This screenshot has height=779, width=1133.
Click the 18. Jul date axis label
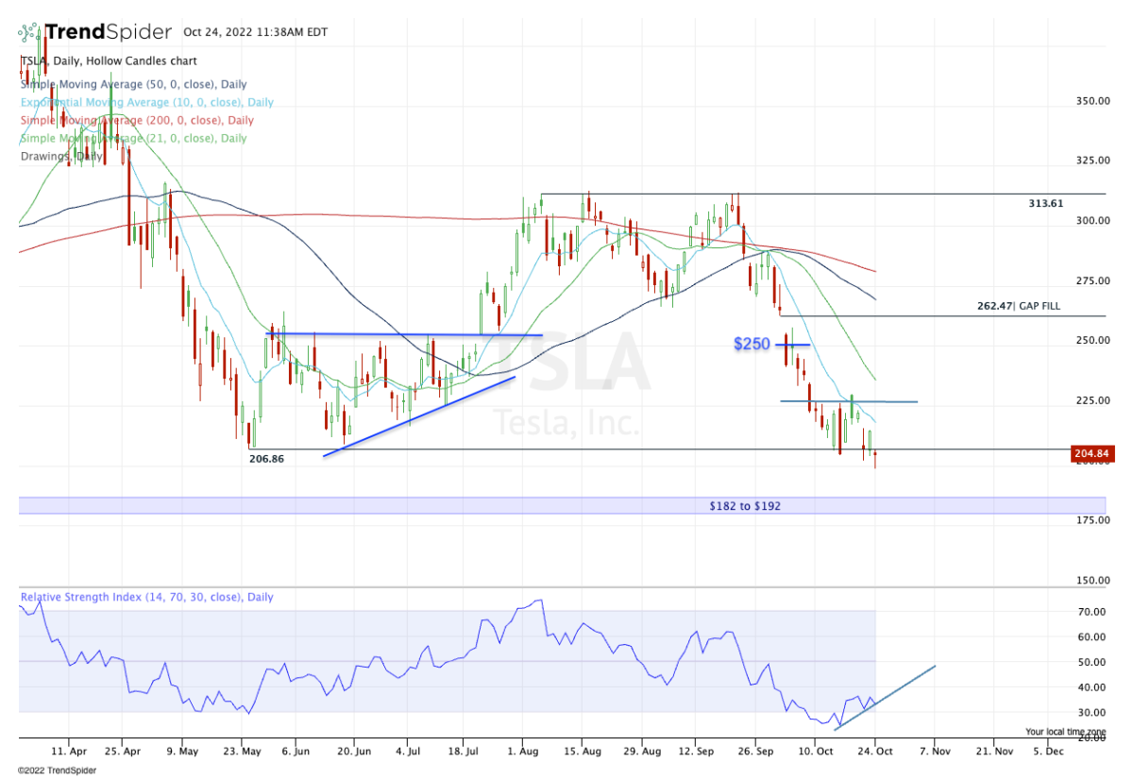[463, 753]
